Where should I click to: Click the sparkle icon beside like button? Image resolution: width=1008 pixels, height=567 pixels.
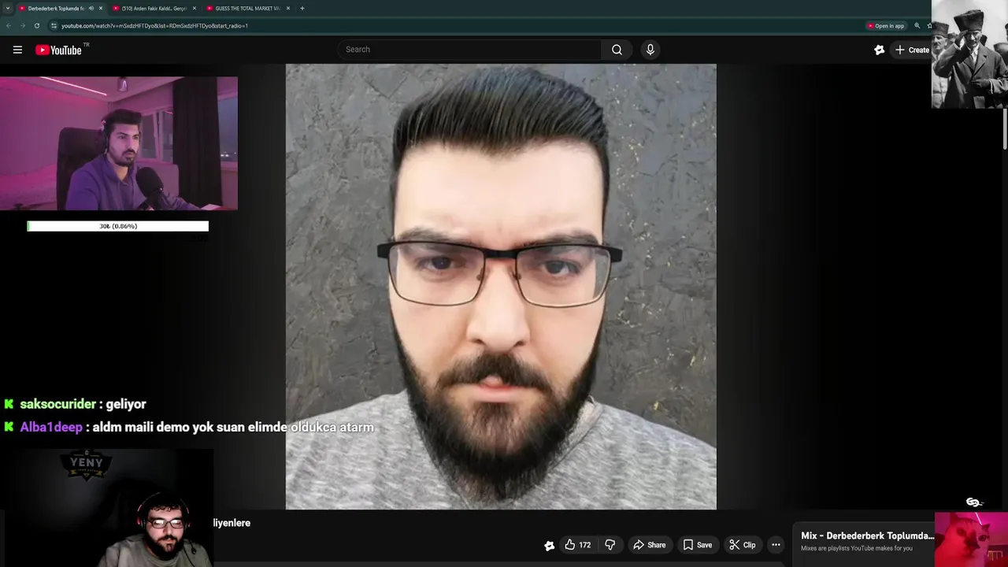(549, 545)
